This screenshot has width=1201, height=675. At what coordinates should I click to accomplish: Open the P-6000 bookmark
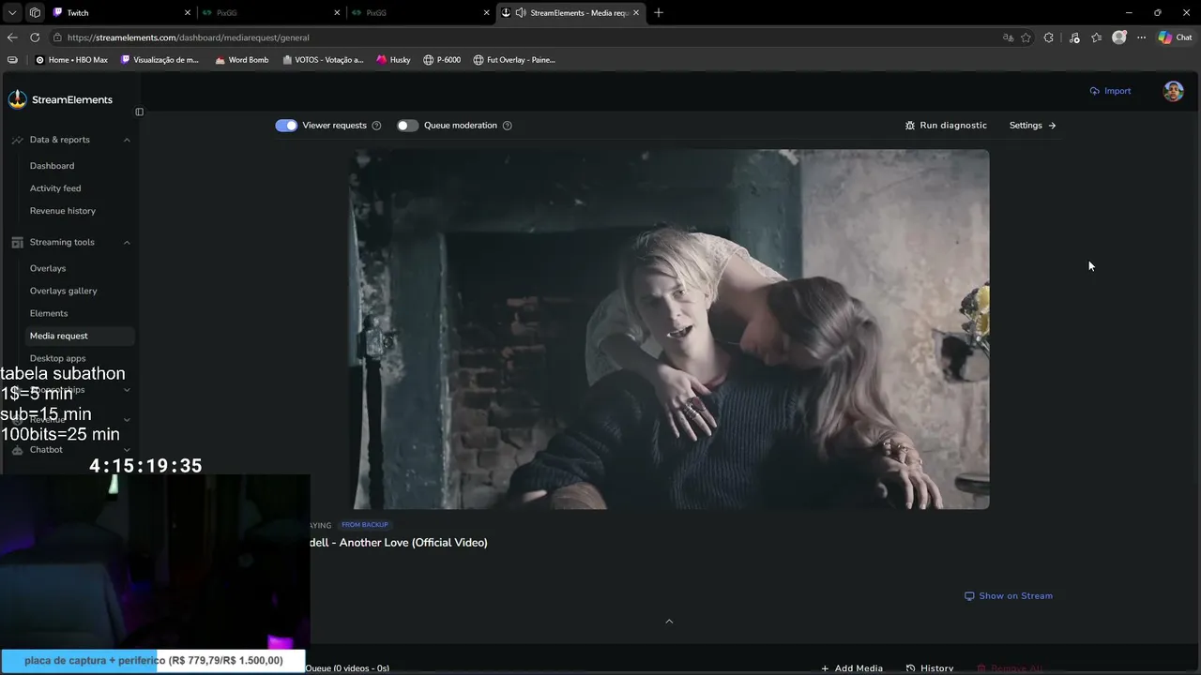point(442,60)
